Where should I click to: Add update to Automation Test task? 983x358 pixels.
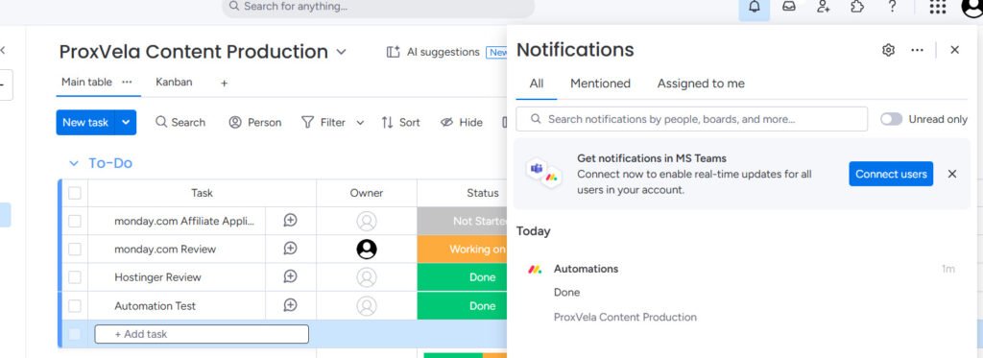[x=290, y=305]
